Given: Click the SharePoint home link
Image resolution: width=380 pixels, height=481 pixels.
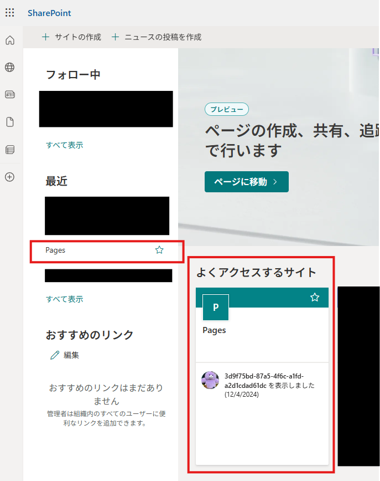Looking at the screenshot, I should (49, 13).
